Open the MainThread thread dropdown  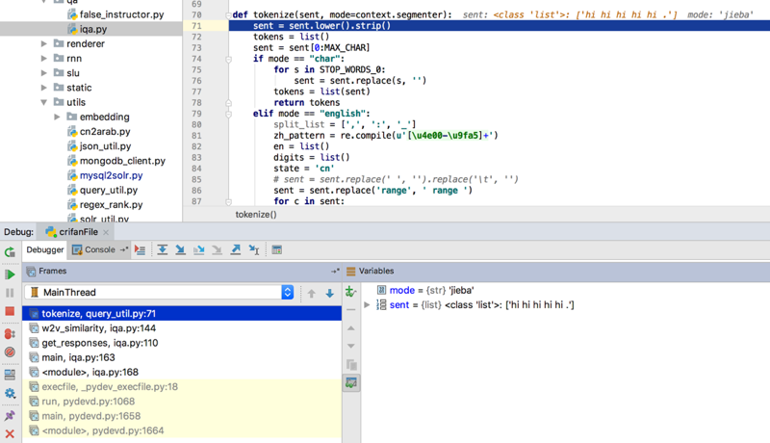coord(287,292)
